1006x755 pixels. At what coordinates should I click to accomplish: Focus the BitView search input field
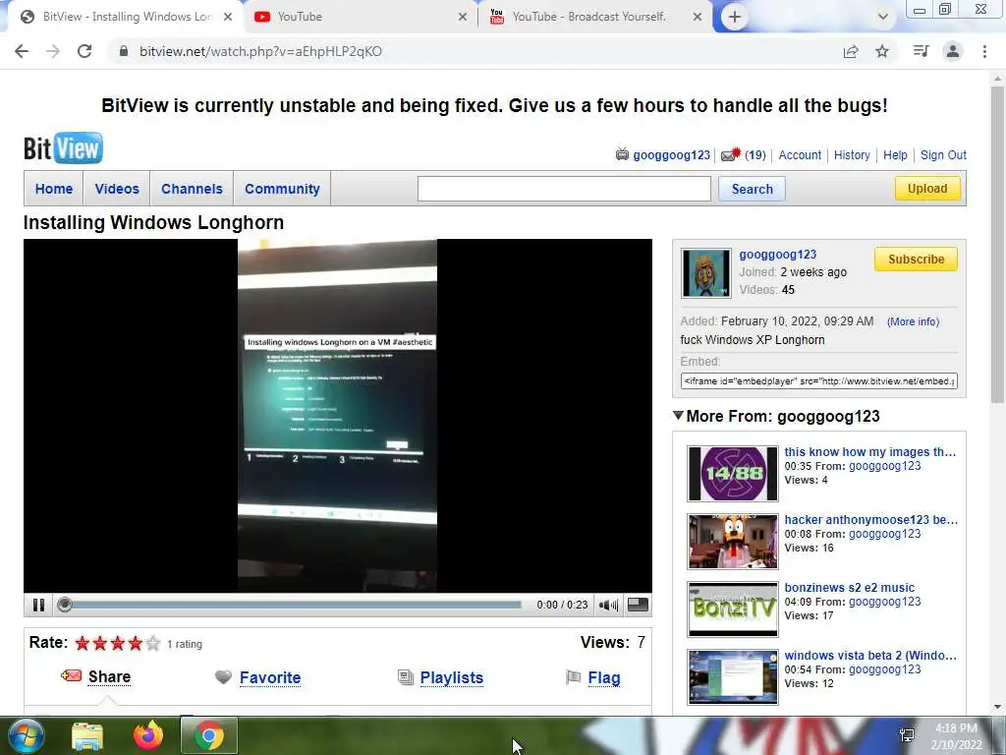(564, 189)
